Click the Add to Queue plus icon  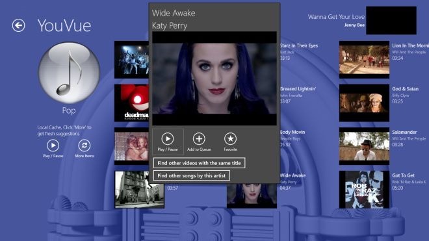tap(199, 139)
